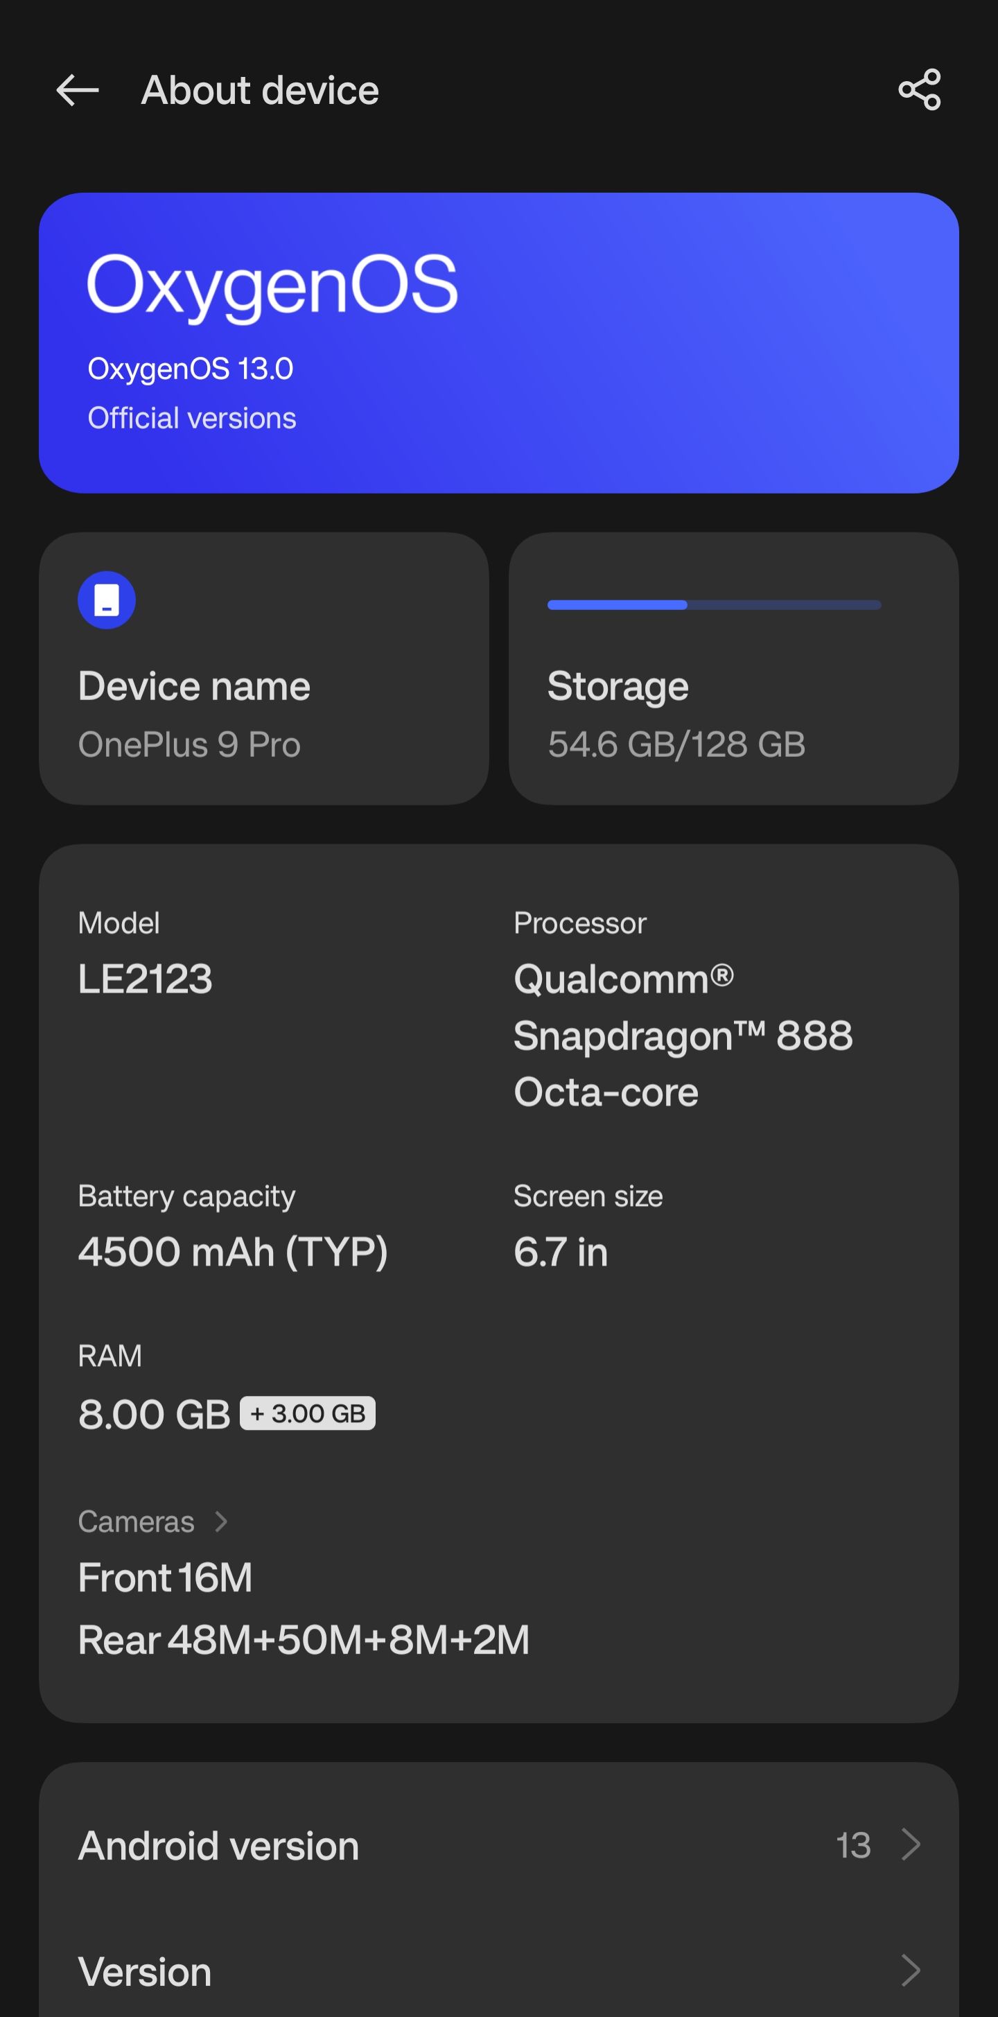Tap the back arrow icon

pos(78,91)
